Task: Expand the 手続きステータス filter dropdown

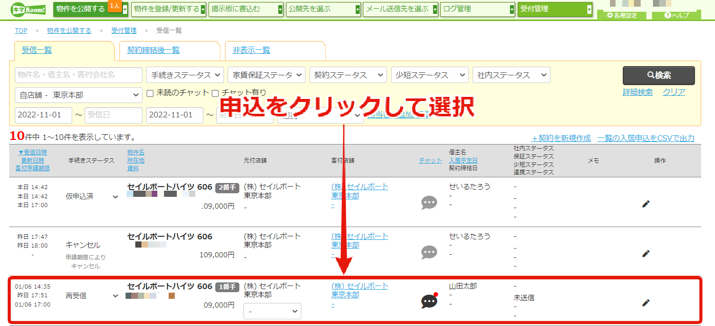Action: click(185, 75)
